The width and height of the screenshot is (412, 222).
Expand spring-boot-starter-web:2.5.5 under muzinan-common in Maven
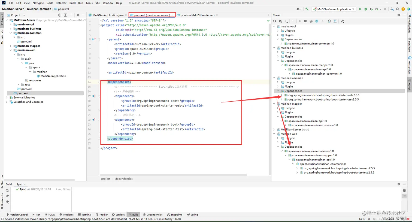tap(282, 95)
